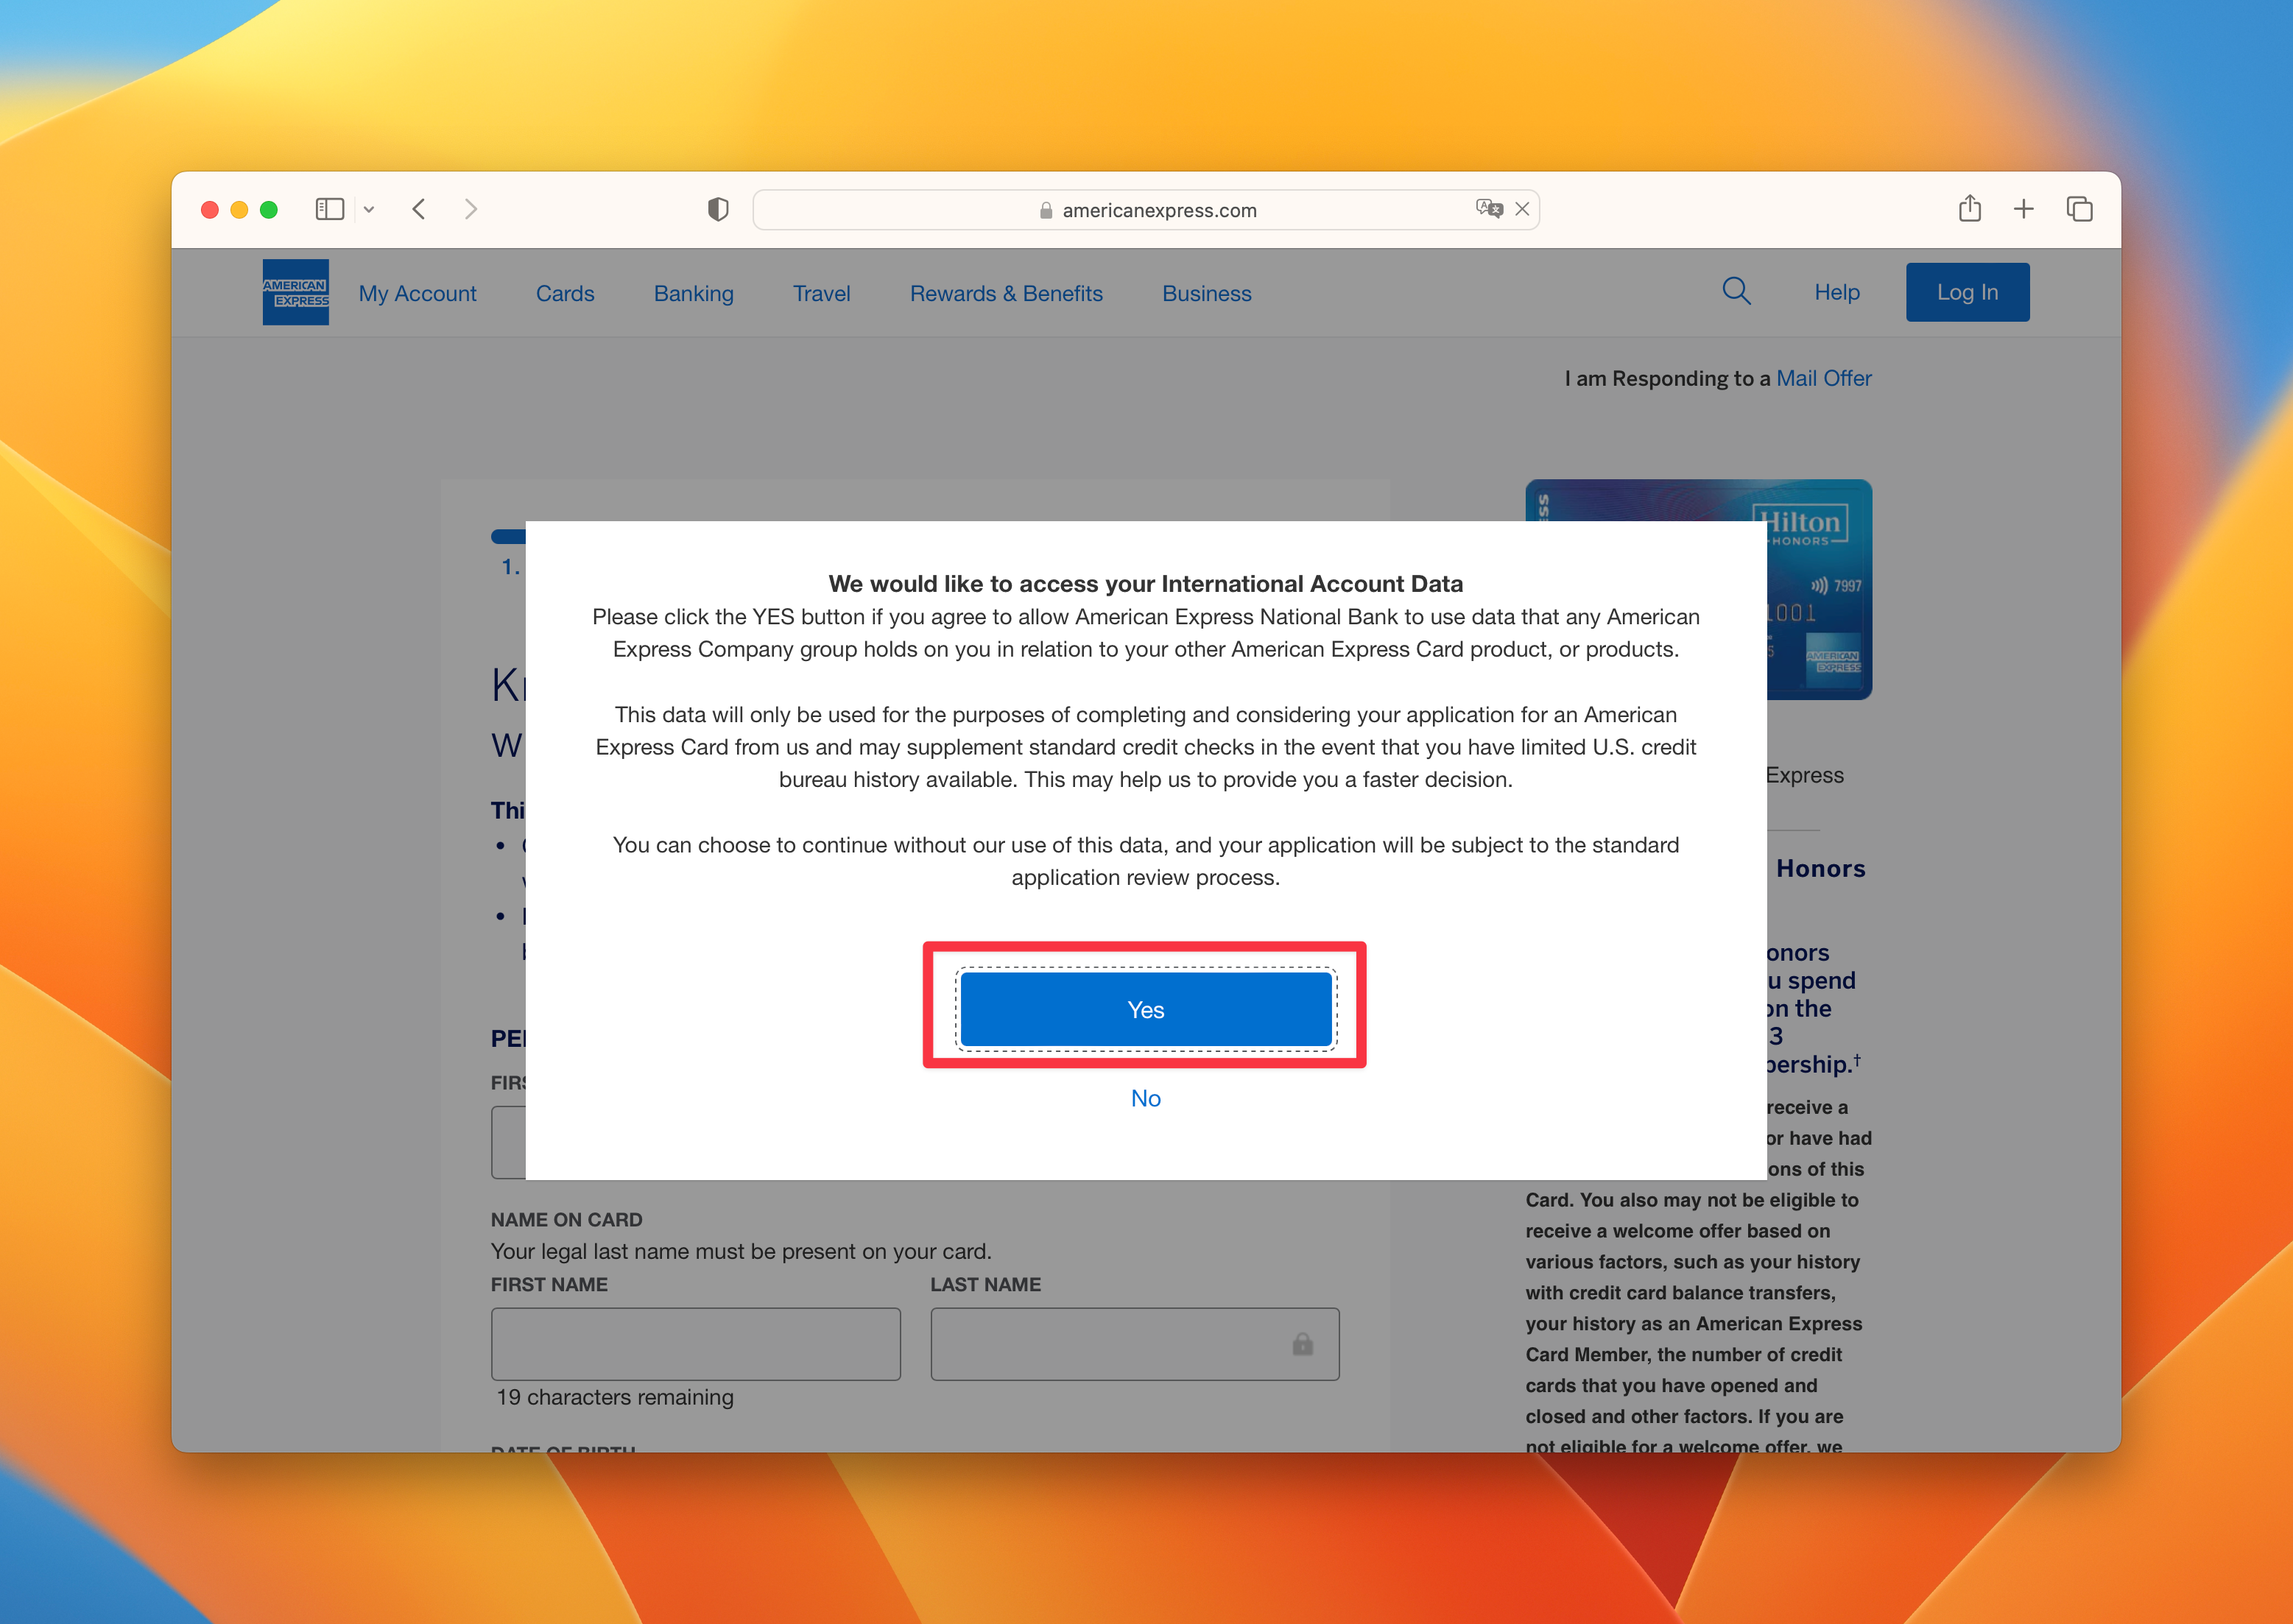
Task: Minimize the Safari window with yellow button
Action: (x=239, y=209)
